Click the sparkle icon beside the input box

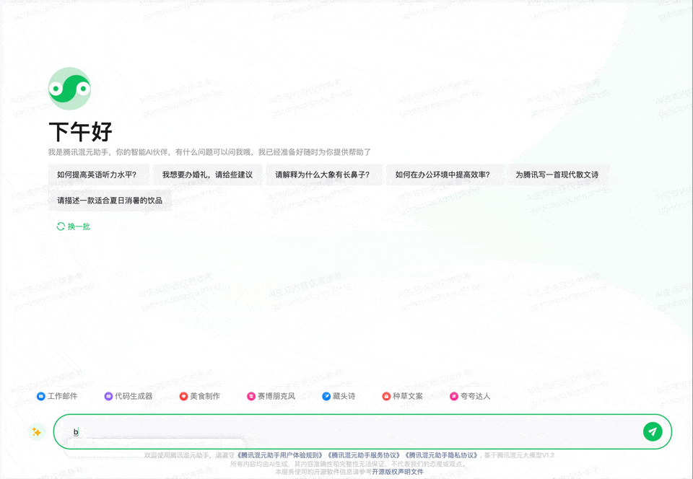click(x=35, y=431)
